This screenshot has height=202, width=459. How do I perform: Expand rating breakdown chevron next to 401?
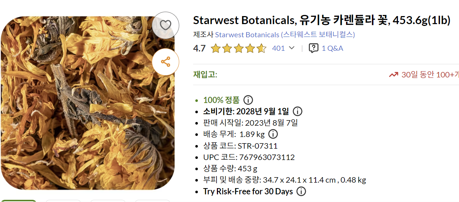coord(291,48)
